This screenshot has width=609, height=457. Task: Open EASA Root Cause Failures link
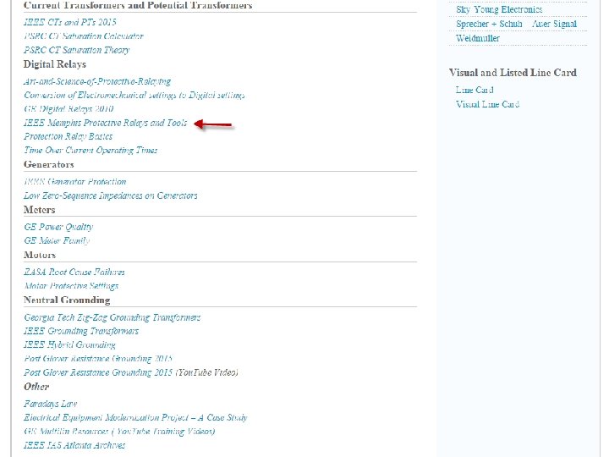pos(74,272)
